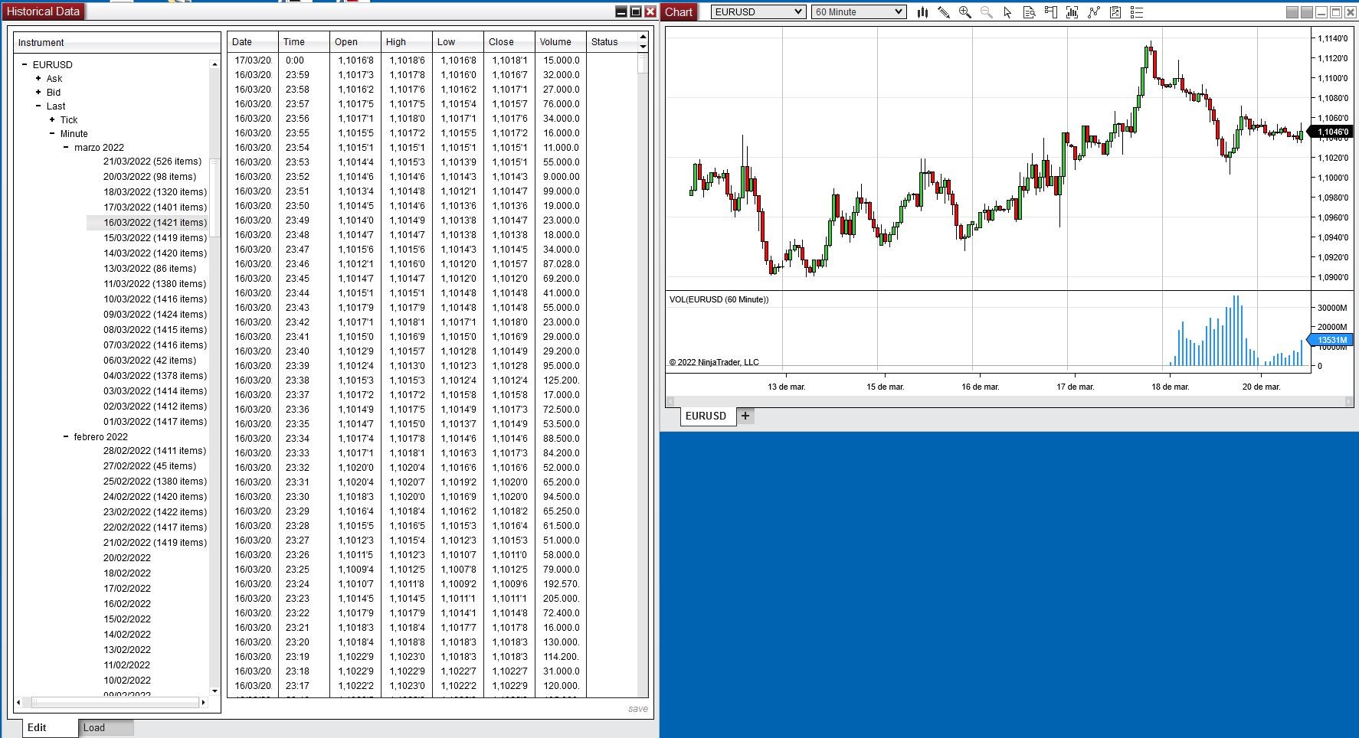The image size is (1359, 738).
Task: Click the Instrument panel header
Action: tap(116, 43)
